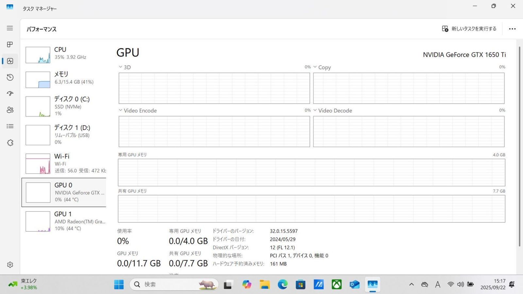The width and height of the screenshot is (523, 294).
Task: Click the vertical scrollbar on right edge
Action: pos(519,147)
